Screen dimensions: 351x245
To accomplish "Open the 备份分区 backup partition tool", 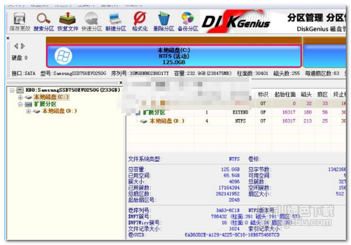I will (188, 22).
